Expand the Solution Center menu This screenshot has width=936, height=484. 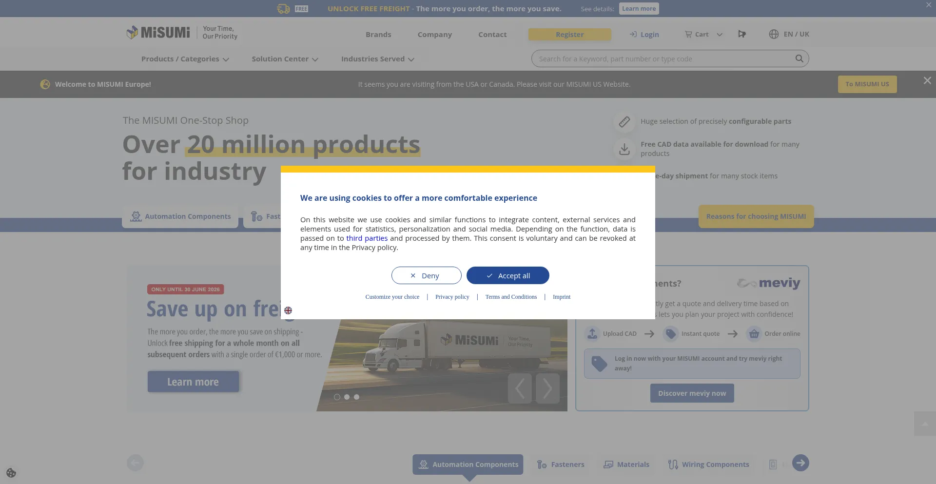click(285, 59)
